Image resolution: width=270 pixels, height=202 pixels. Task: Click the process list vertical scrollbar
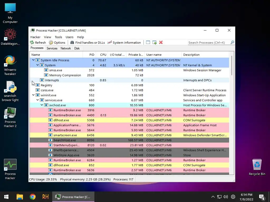[x=232, y=65]
